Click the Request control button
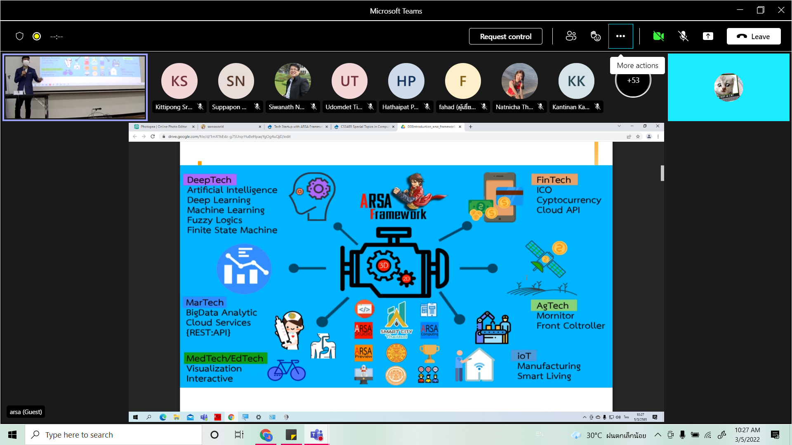Screen dimensions: 792x445 click(x=505, y=36)
